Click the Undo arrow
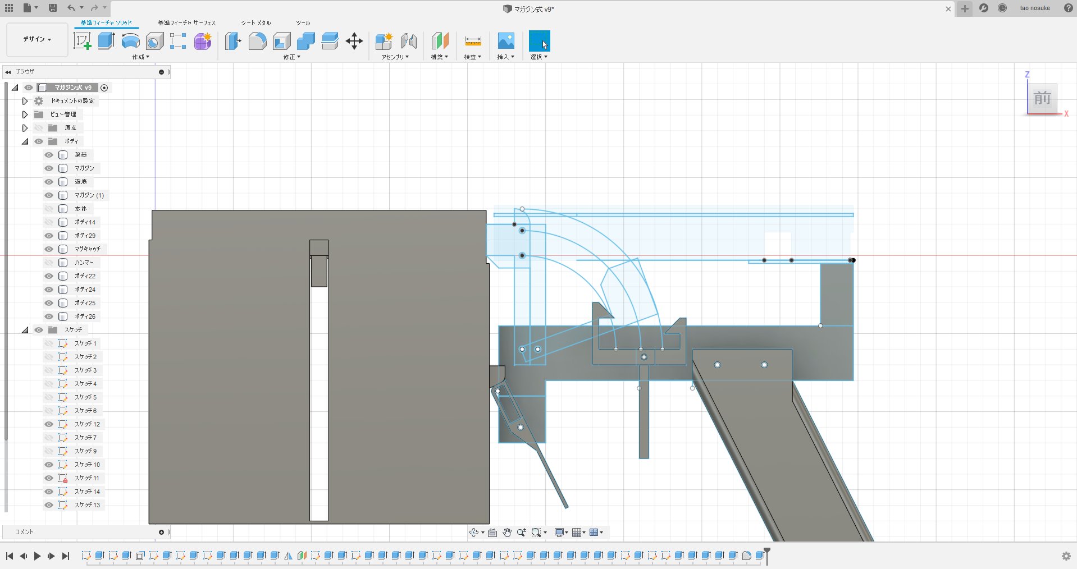Viewport: 1077px width, 569px height. (x=71, y=8)
